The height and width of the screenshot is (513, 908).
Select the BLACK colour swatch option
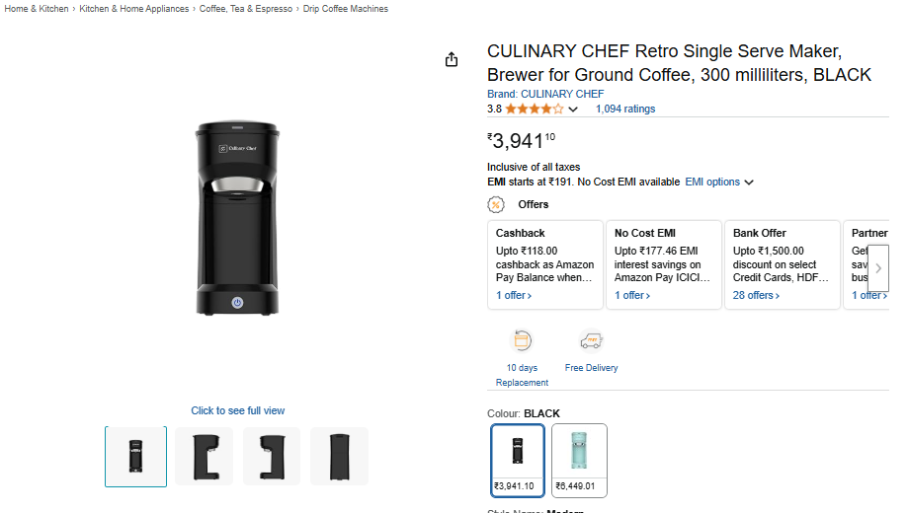click(518, 460)
